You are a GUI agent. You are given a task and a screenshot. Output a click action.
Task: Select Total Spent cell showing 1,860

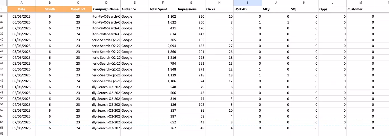[x=163, y=52]
